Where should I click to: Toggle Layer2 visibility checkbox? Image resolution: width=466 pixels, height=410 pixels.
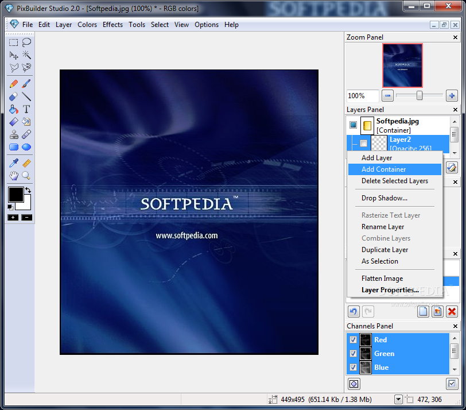point(363,144)
